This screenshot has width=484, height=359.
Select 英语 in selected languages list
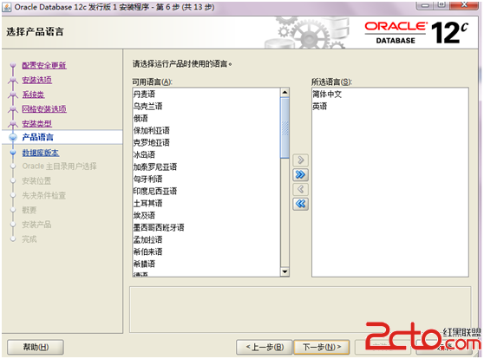[389, 106]
